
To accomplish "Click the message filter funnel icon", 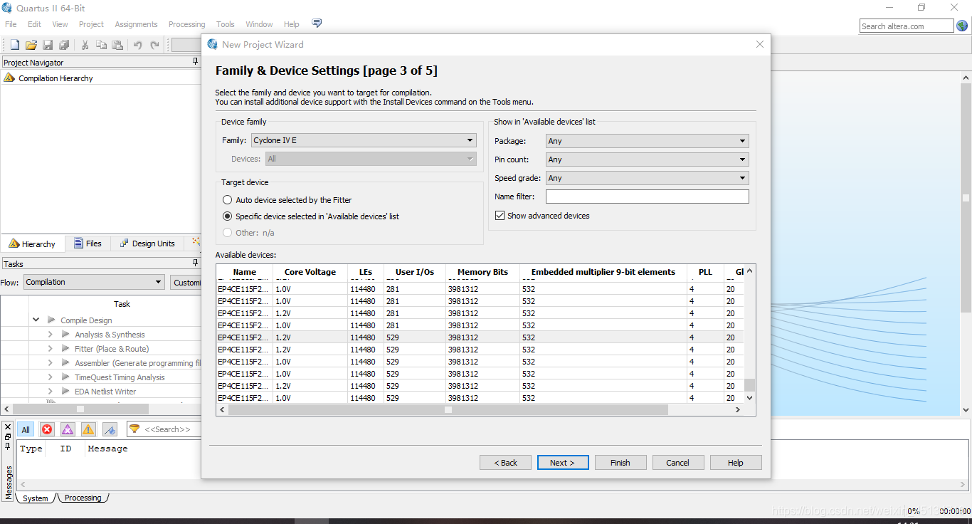I will pos(134,429).
